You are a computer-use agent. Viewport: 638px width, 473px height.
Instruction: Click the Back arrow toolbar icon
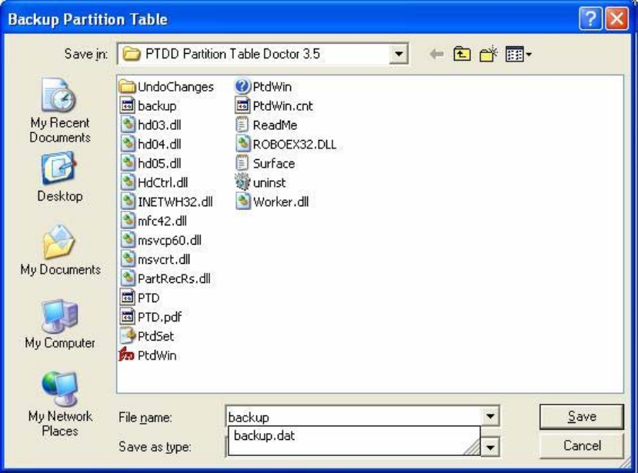[x=436, y=54]
